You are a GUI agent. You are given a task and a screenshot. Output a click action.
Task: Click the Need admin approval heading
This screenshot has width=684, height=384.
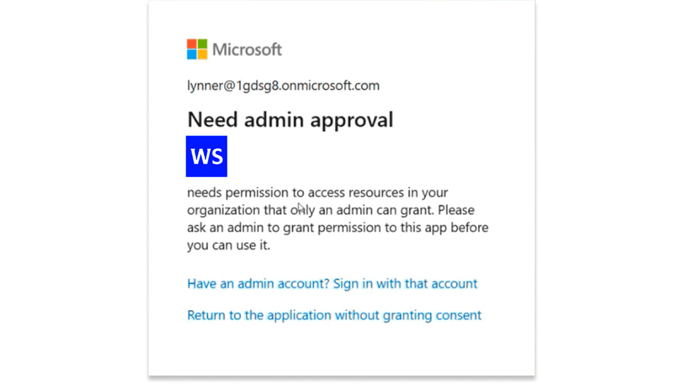coord(290,120)
